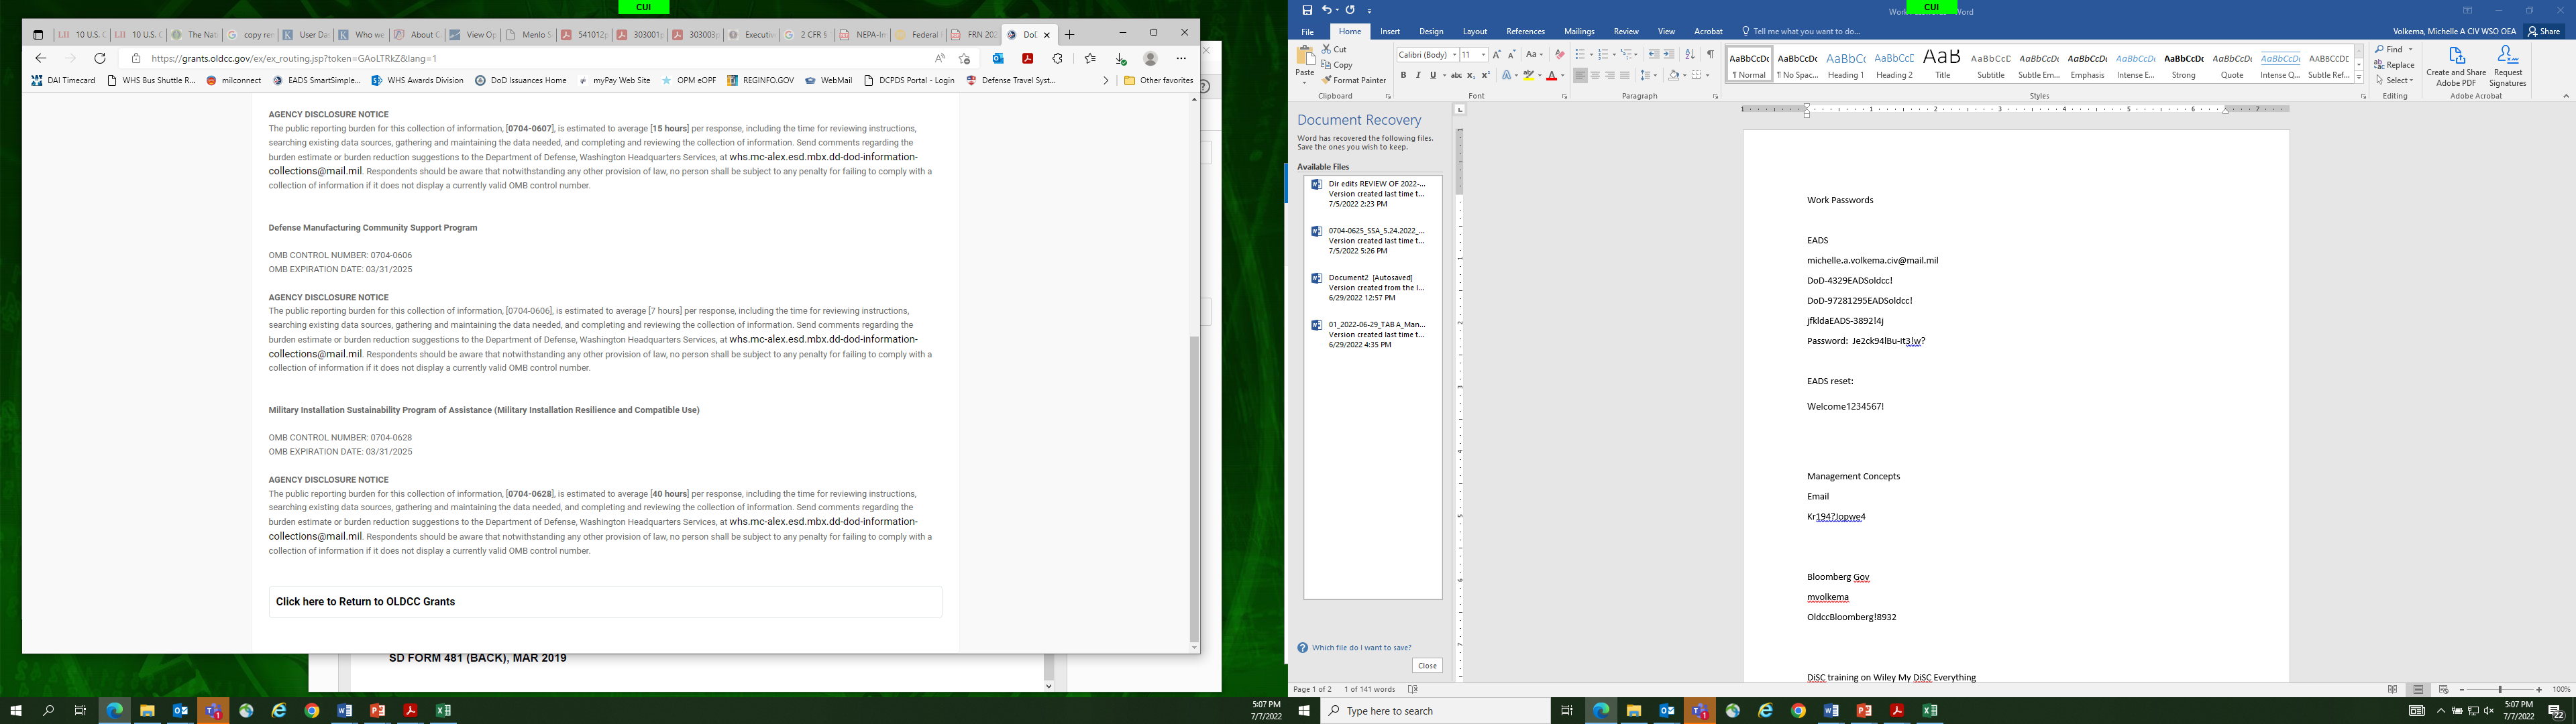Toggle bold formatting in Word ribbon
The width and height of the screenshot is (2576, 724).
pyautogui.click(x=1403, y=76)
